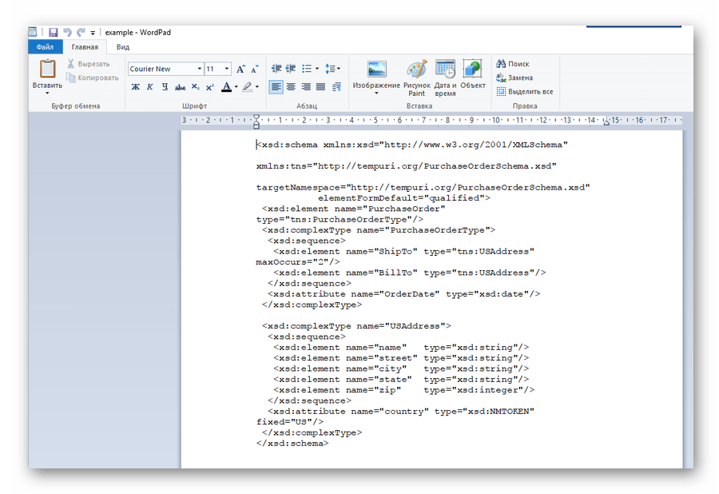Toggle bold (Ж) formatting
The image size is (719, 494).
coord(135,87)
